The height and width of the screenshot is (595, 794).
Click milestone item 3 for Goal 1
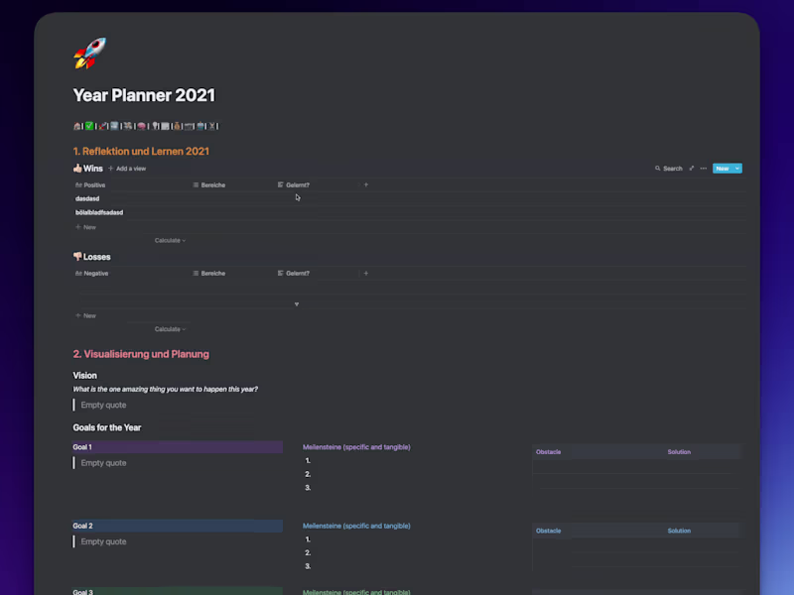[308, 488]
